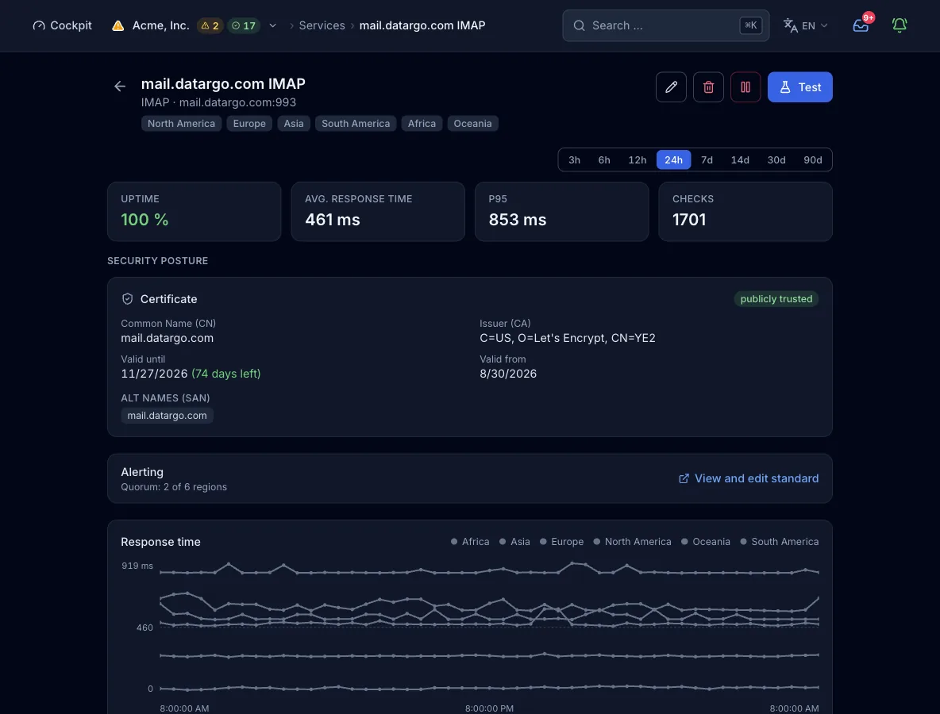Expand the Acme, Inc. organization dropdown chevron
The width and height of the screenshot is (940, 714).
tap(273, 25)
